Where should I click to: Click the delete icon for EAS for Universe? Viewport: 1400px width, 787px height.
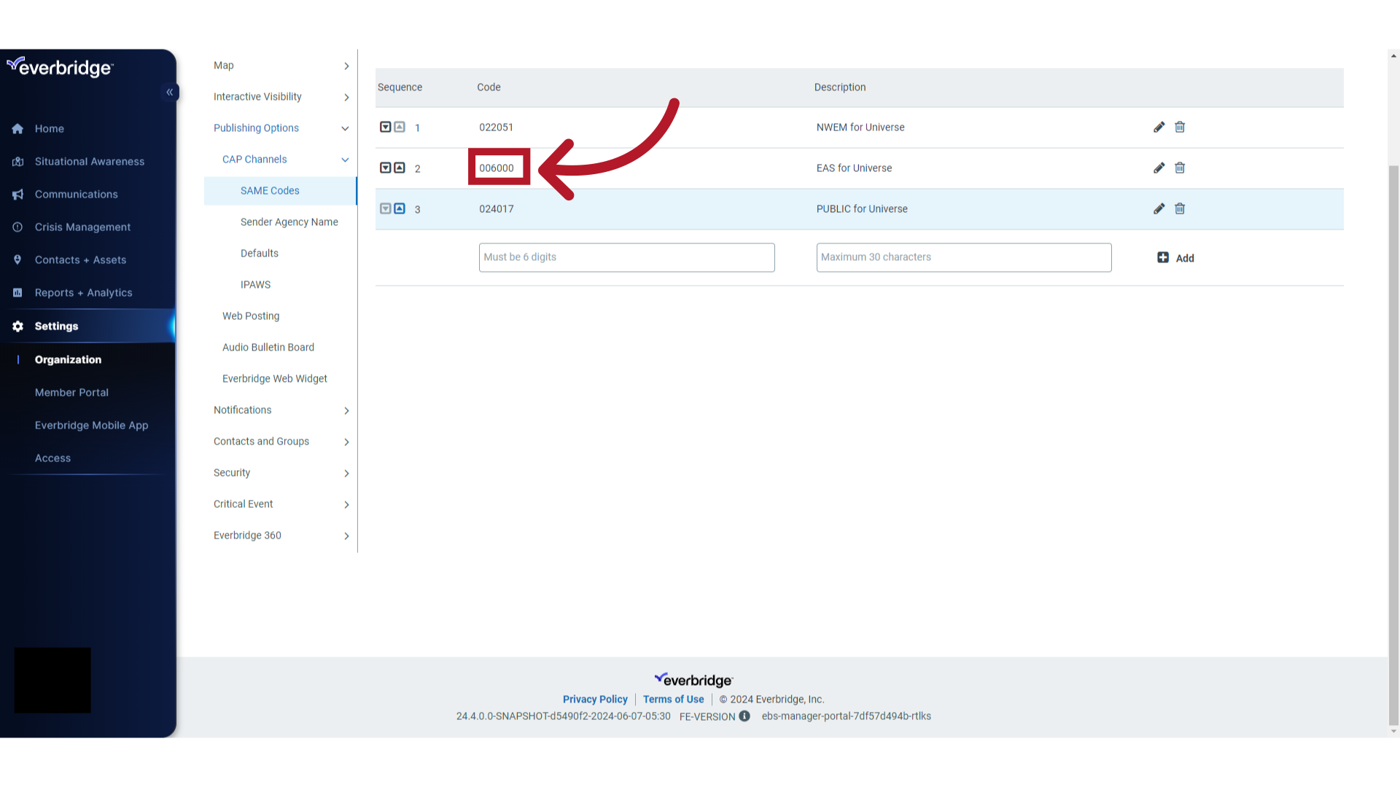[1180, 167]
